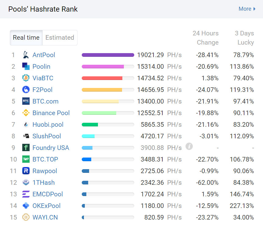Open the Binance Pool link
Screen dimensions: 263x240
51,113
